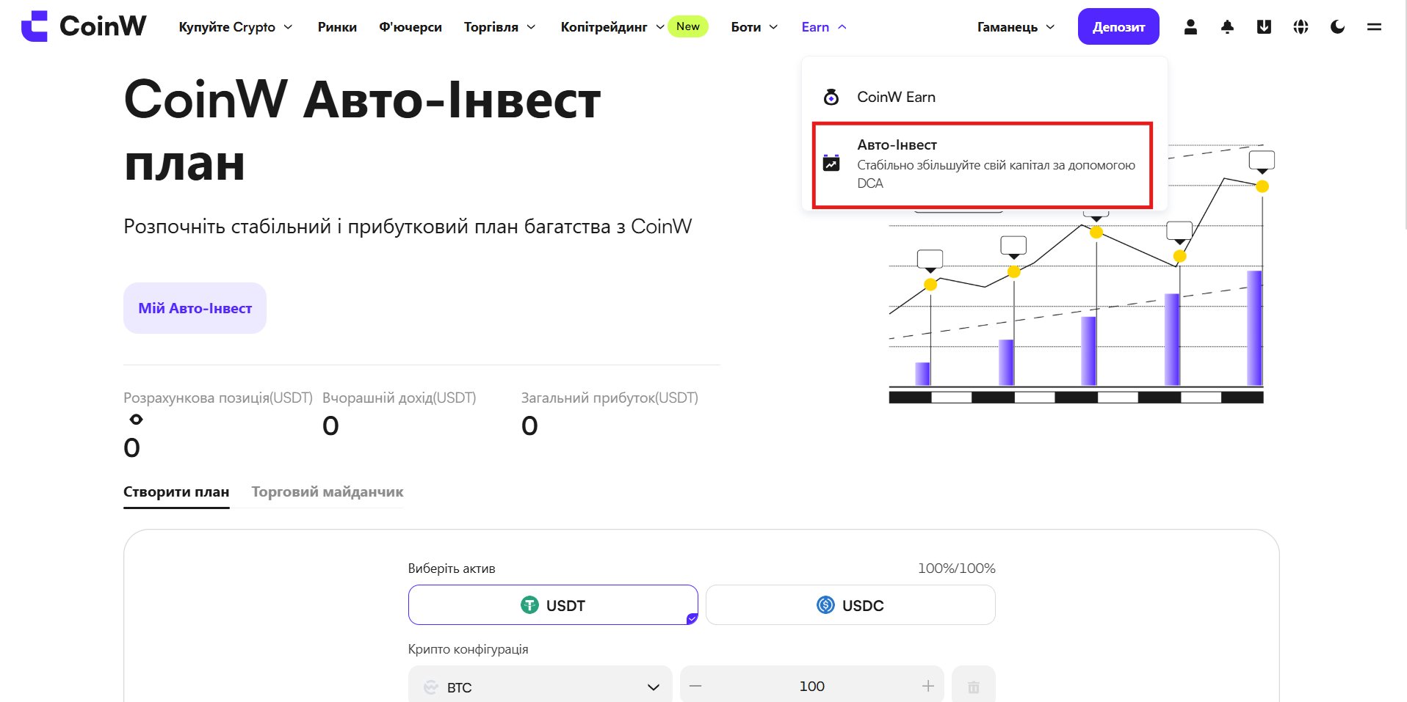Click the New badge beside Копітрейдинг
Image resolution: width=1407 pixels, height=702 pixels.
point(688,26)
